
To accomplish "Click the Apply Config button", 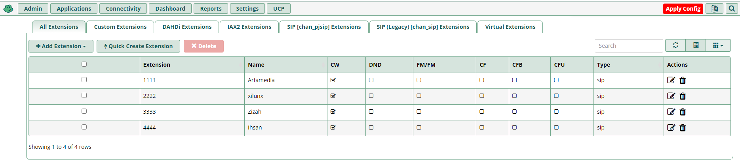I will 683,9.
